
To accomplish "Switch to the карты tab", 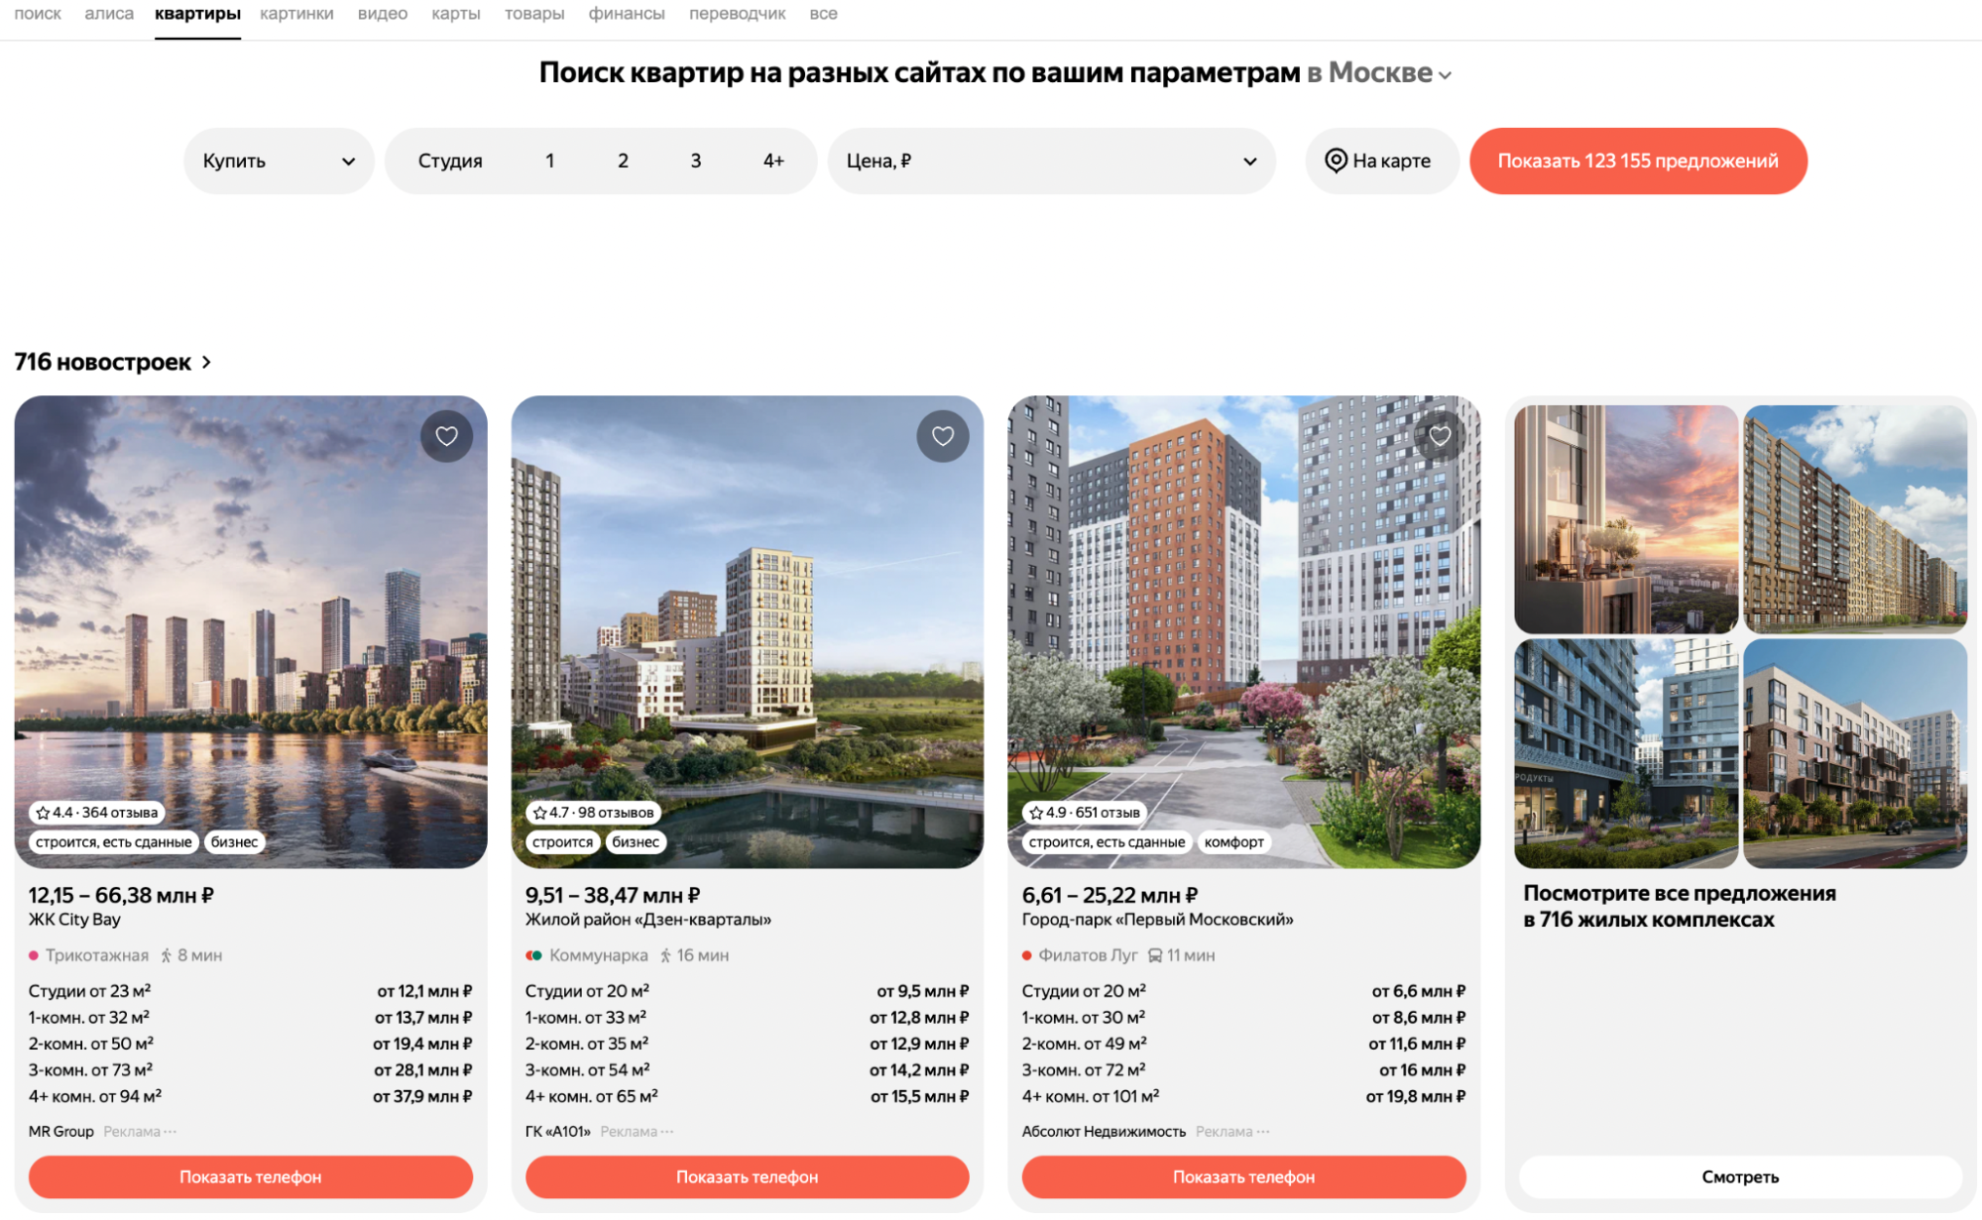I will tap(456, 14).
